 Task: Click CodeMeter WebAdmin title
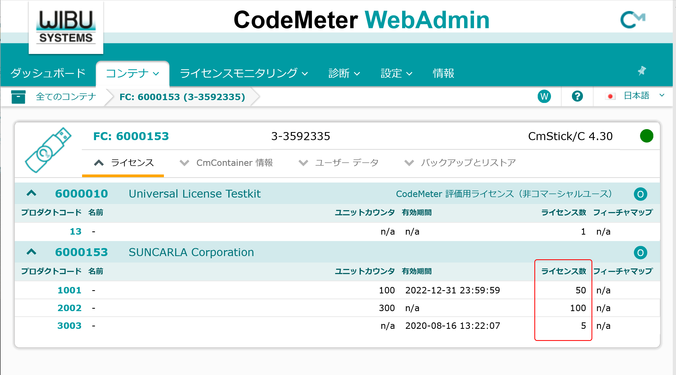tap(362, 20)
